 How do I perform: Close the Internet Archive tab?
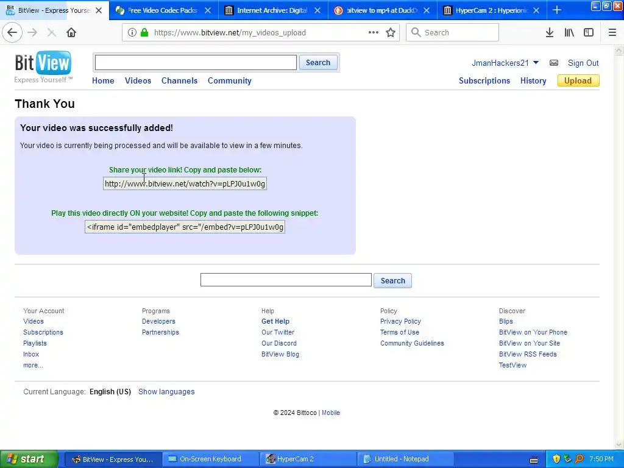pos(317,10)
